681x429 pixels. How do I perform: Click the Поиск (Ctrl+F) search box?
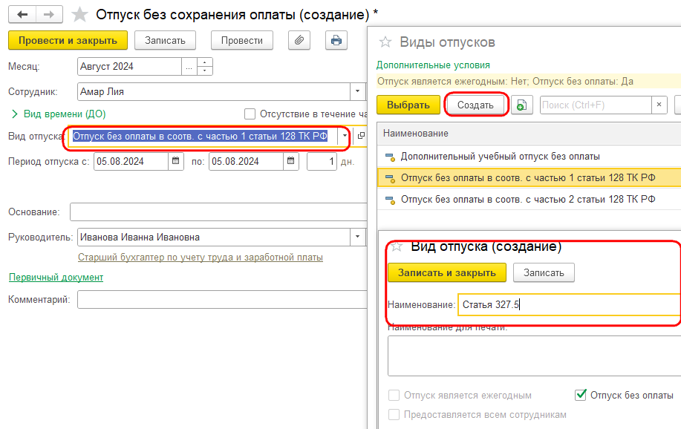[596, 105]
